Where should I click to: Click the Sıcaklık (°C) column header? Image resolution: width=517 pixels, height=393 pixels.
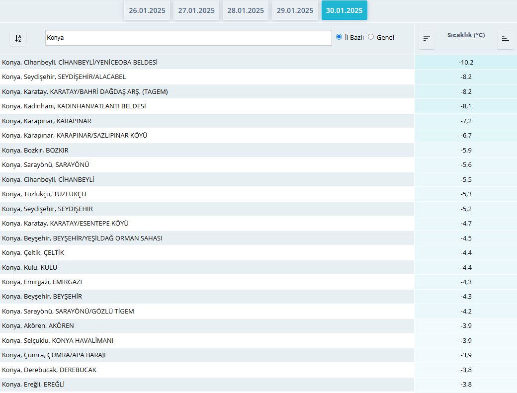[466, 35]
